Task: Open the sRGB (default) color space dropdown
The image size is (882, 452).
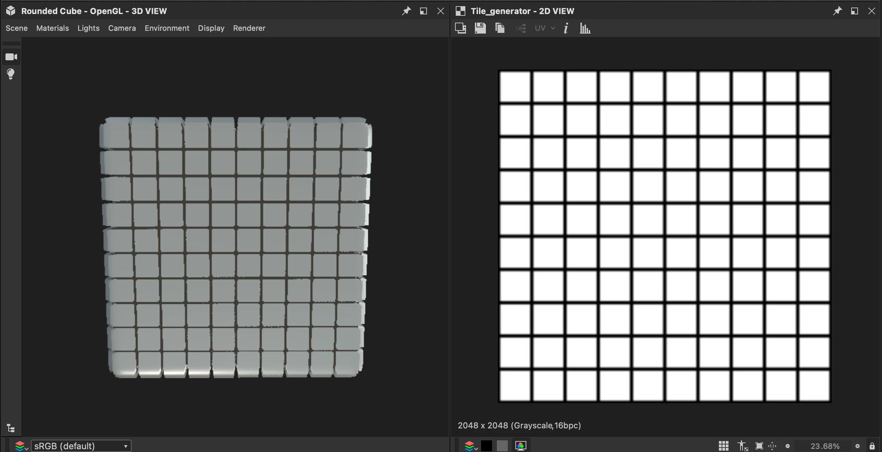Action: pos(81,446)
